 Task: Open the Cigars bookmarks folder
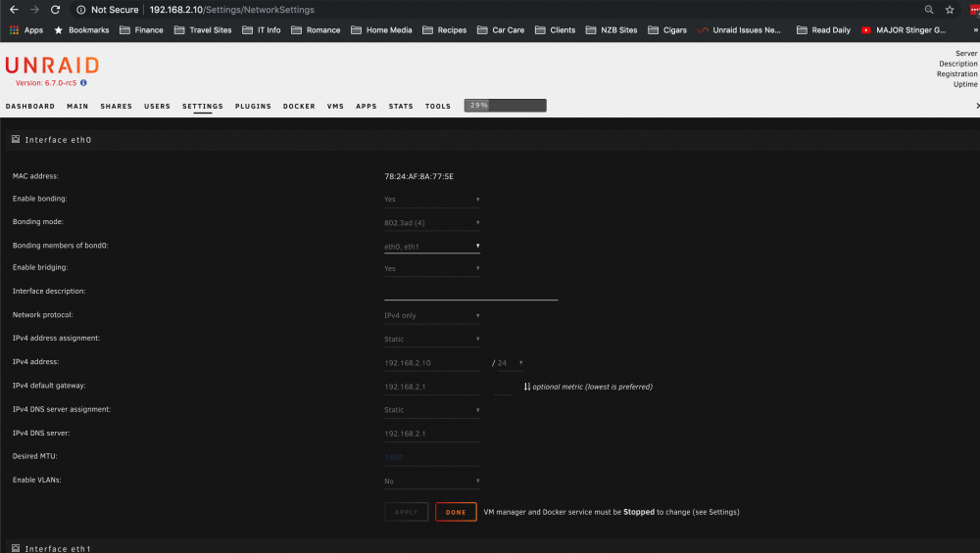[x=667, y=30]
